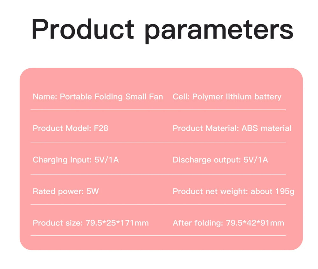Screen dimensions: 318x269
Task: Click the "Polymer lithium battery" cell text
Action: 237,97
